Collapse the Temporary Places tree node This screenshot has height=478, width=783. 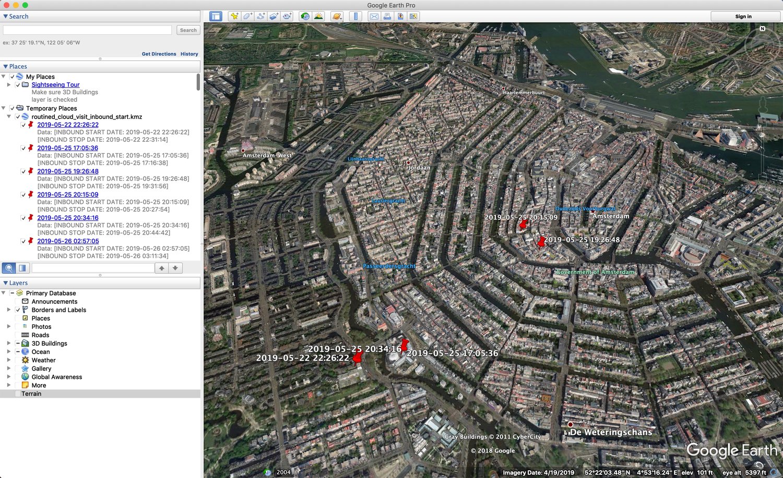click(x=4, y=108)
